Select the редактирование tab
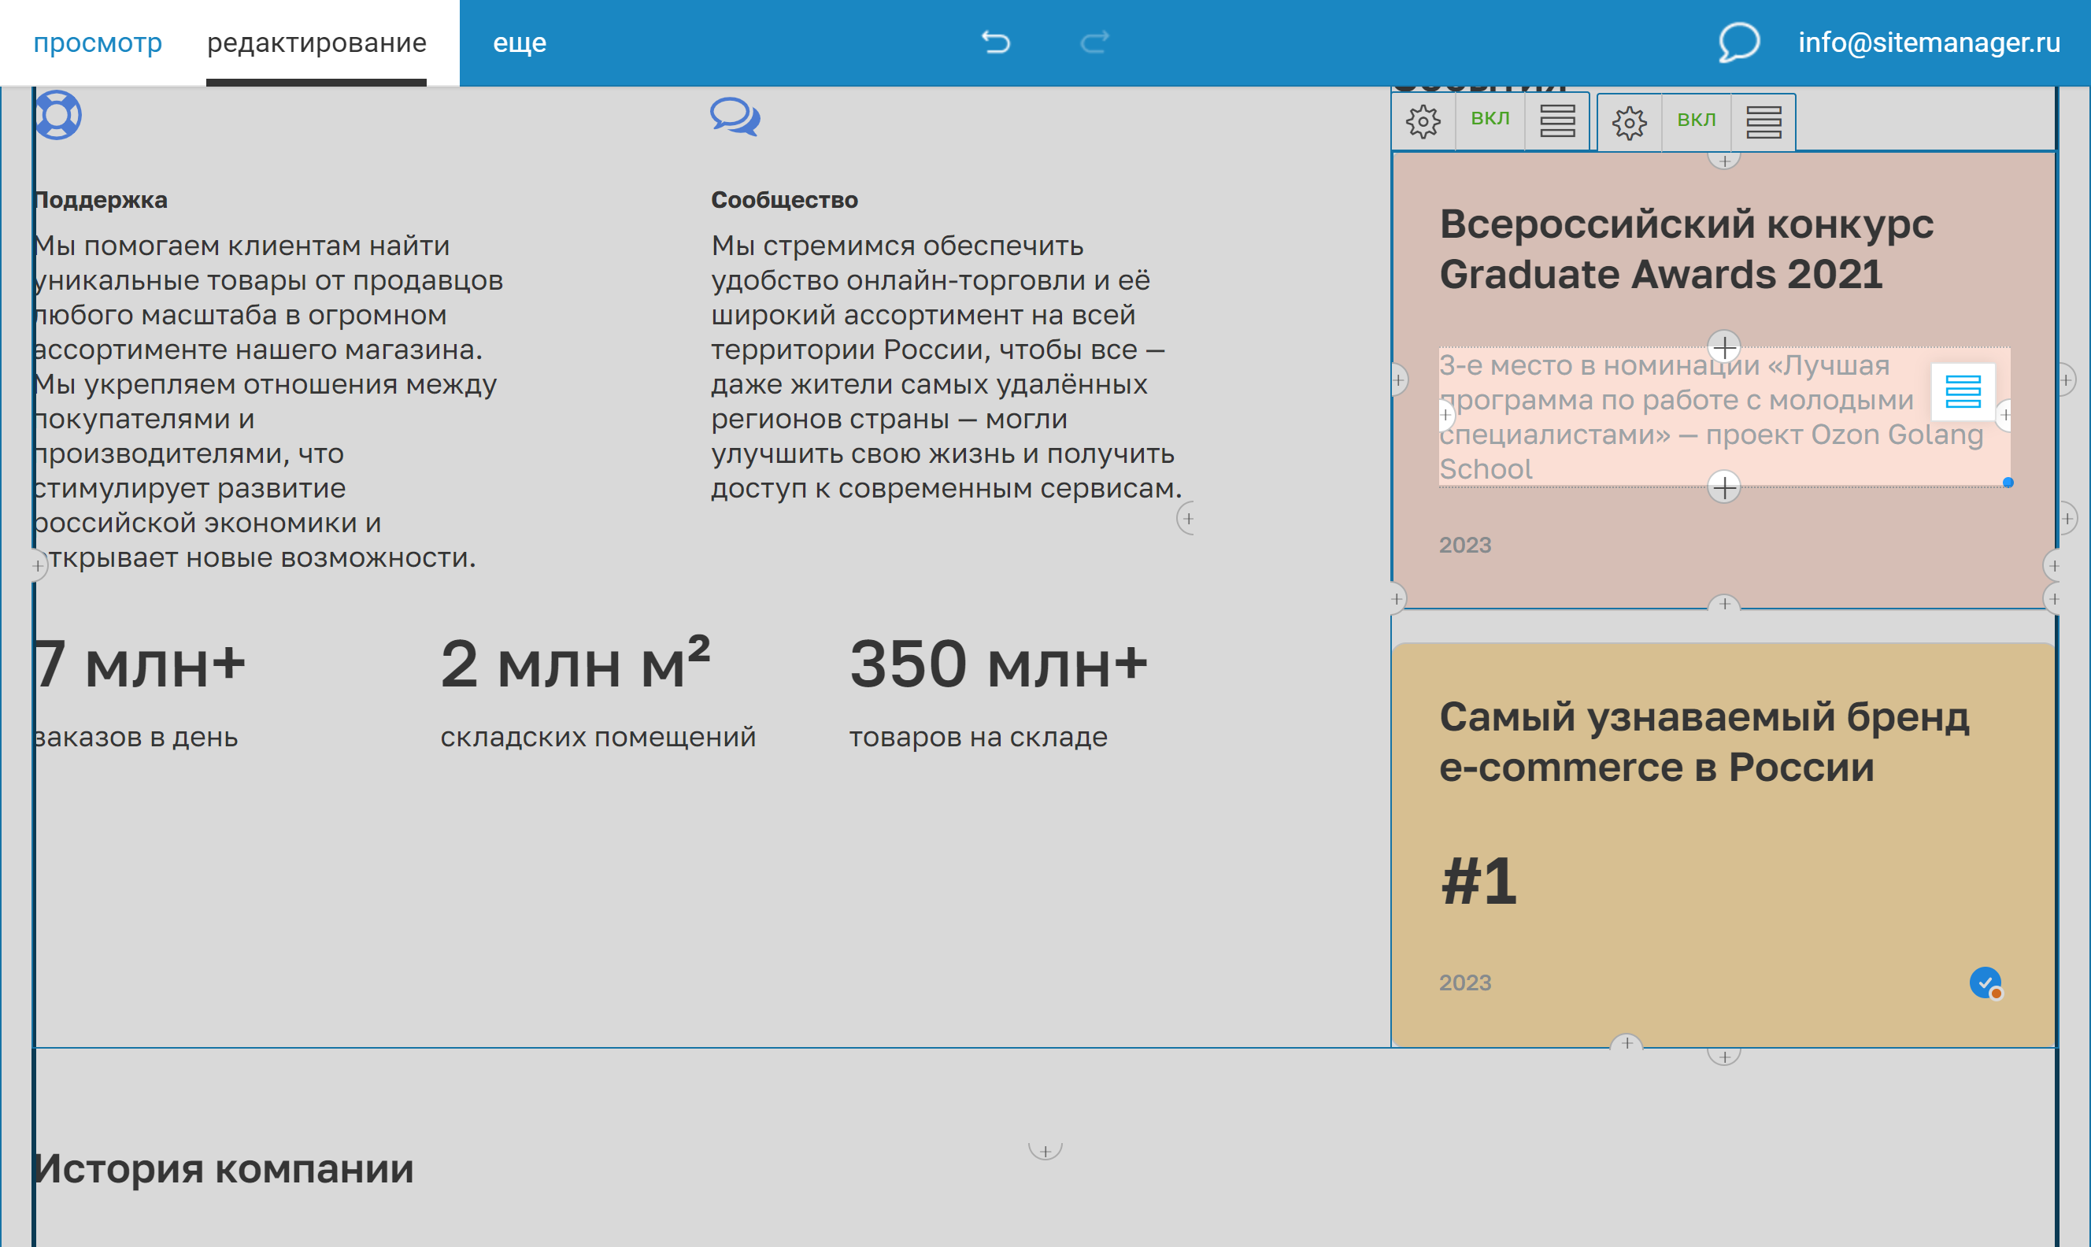This screenshot has width=2091, height=1247. (317, 41)
